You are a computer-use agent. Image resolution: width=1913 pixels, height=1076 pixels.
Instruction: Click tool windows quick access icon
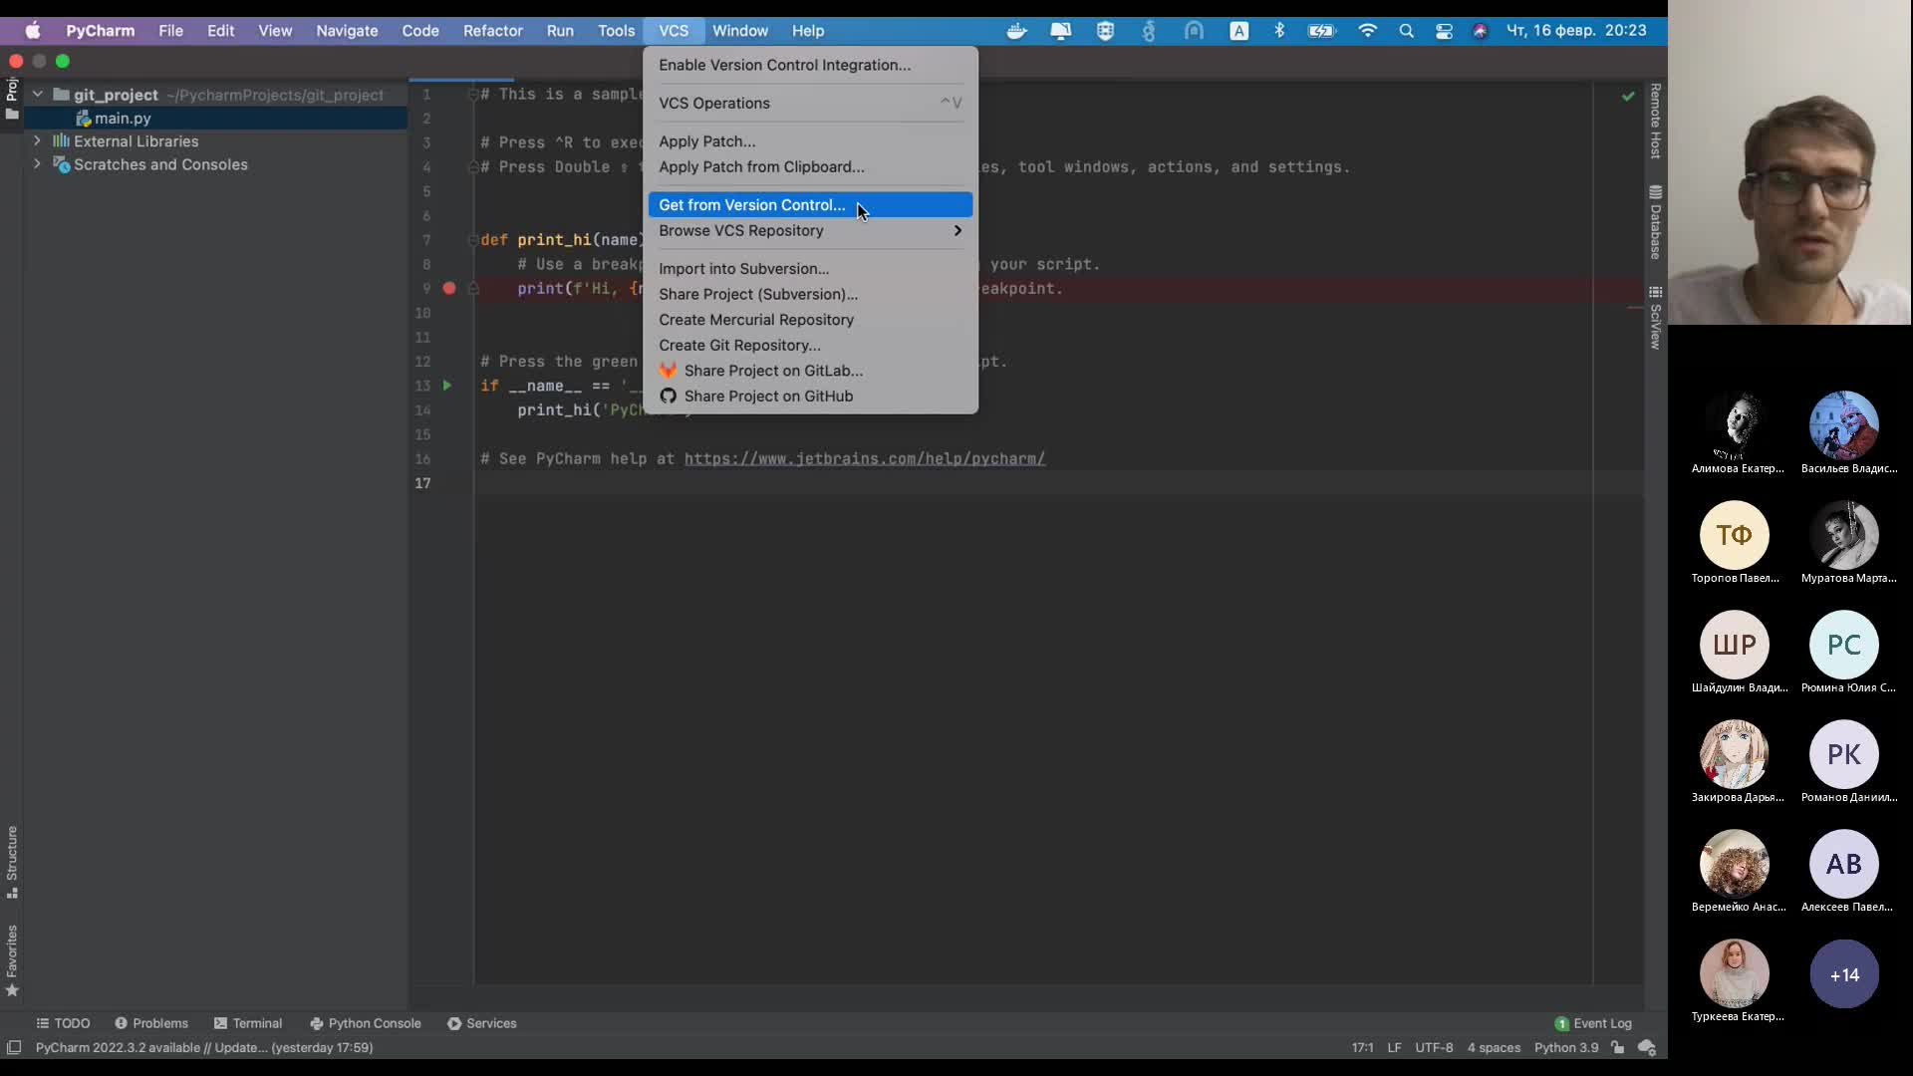14,1048
